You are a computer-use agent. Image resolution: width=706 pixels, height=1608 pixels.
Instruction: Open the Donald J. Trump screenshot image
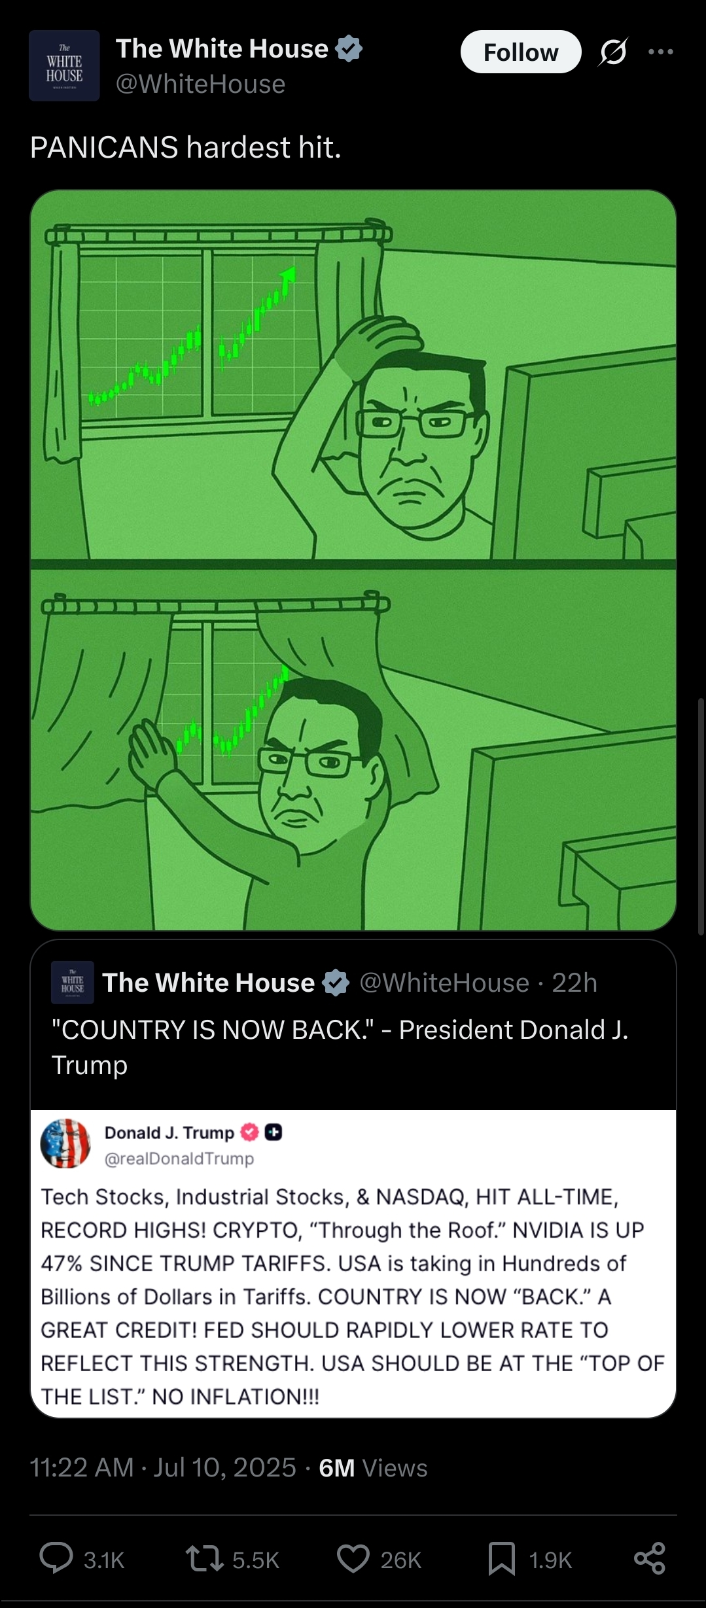pyautogui.click(x=353, y=1264)
